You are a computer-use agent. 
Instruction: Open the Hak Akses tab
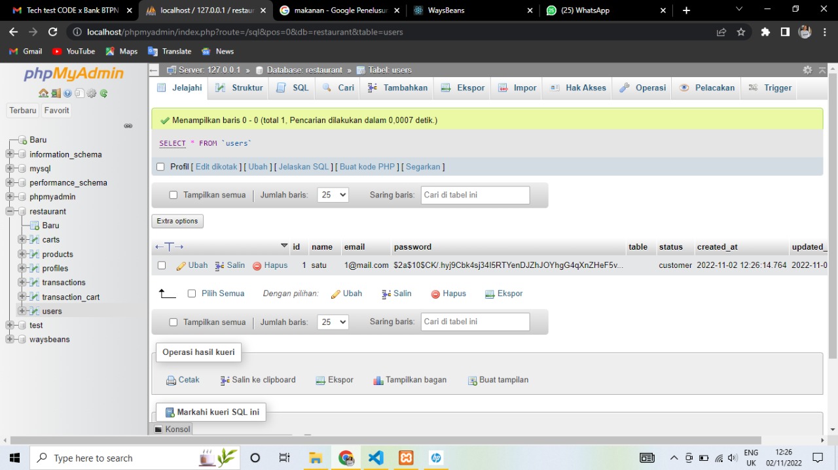click(x=578, y=88)
